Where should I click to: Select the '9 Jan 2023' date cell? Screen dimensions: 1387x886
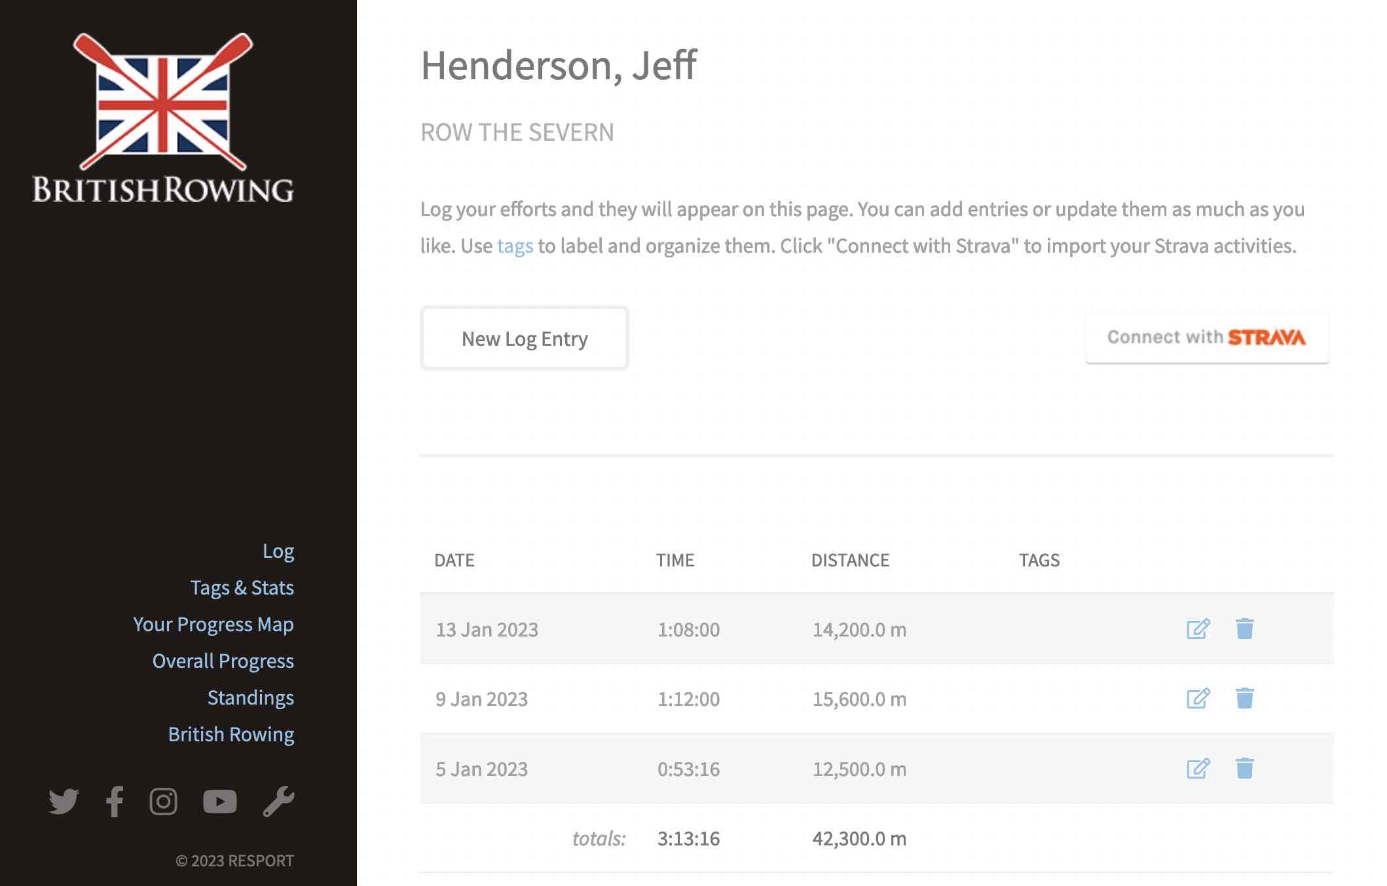pyautogui.click(x=482, y=699)
